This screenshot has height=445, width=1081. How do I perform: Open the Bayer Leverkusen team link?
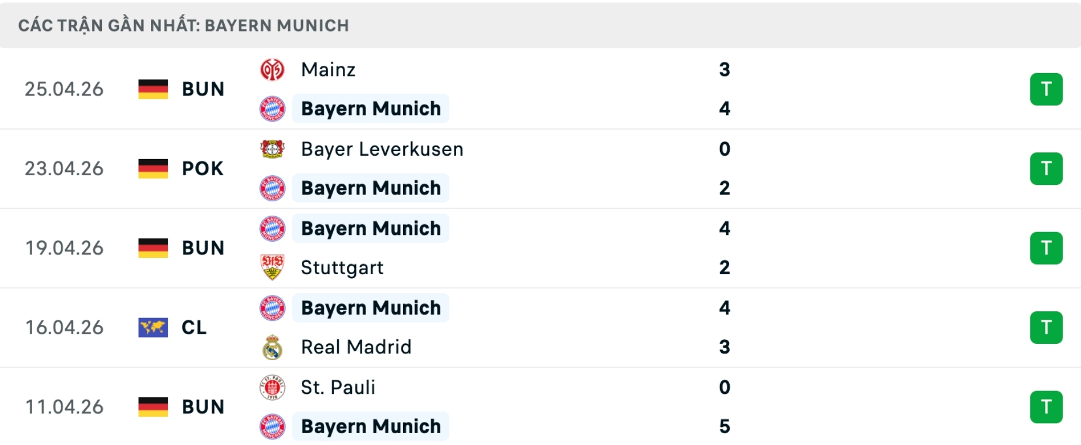click(382, 149)
